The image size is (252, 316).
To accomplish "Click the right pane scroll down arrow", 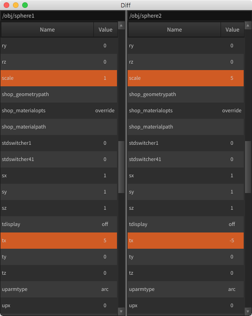I will pos(248,311).
